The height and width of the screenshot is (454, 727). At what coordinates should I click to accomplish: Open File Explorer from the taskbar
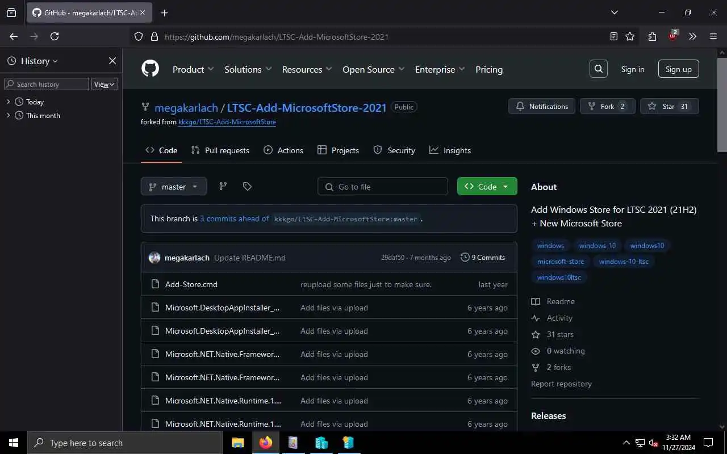pyautogui.click(x=237, y=443)
